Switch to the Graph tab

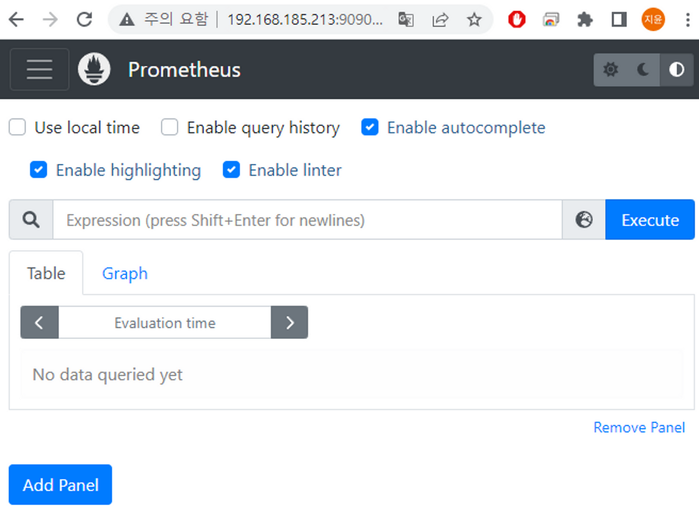coord(125,273)
